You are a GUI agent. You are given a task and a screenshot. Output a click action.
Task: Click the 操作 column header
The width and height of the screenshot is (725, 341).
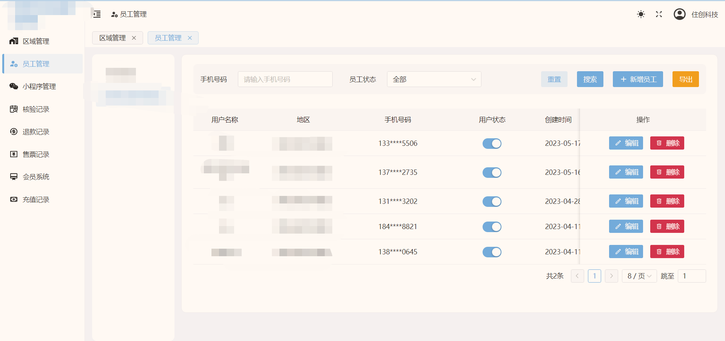point(643,120)
